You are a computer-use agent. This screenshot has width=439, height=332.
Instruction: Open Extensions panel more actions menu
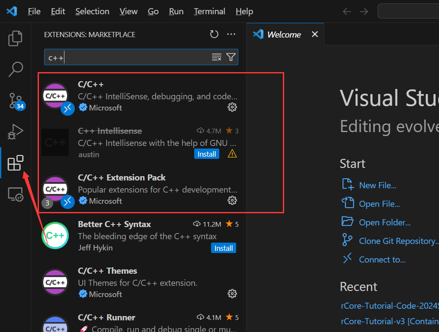pos(231,35)
